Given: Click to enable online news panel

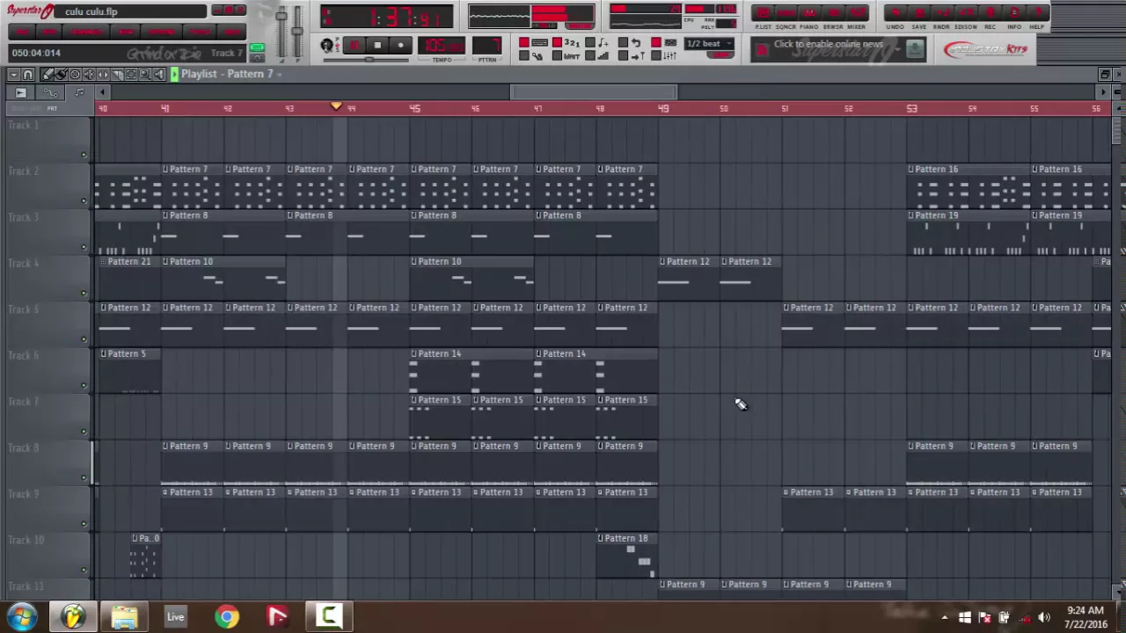Looking at the screenshot, I should [829, 44].
